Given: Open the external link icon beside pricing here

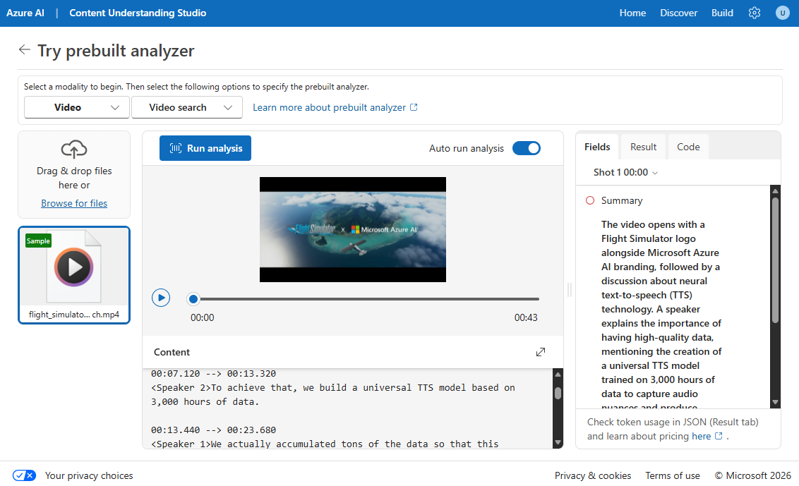Looking at the screenshot, I should (x=719, y=436).
